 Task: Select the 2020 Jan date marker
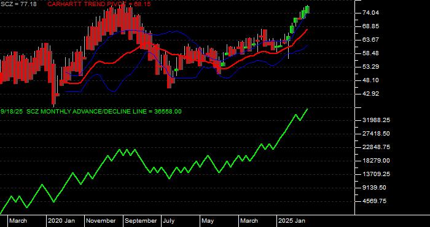click(x=61, y=221)
